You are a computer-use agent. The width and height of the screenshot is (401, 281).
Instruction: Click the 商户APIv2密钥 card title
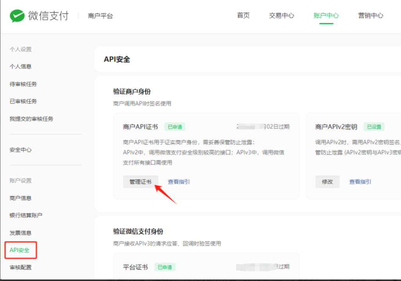pyautogui.click(x=336, y=127)
